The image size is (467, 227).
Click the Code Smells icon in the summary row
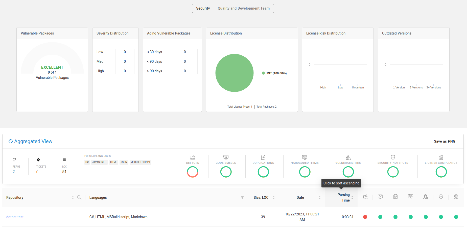[x=226, y=157]
